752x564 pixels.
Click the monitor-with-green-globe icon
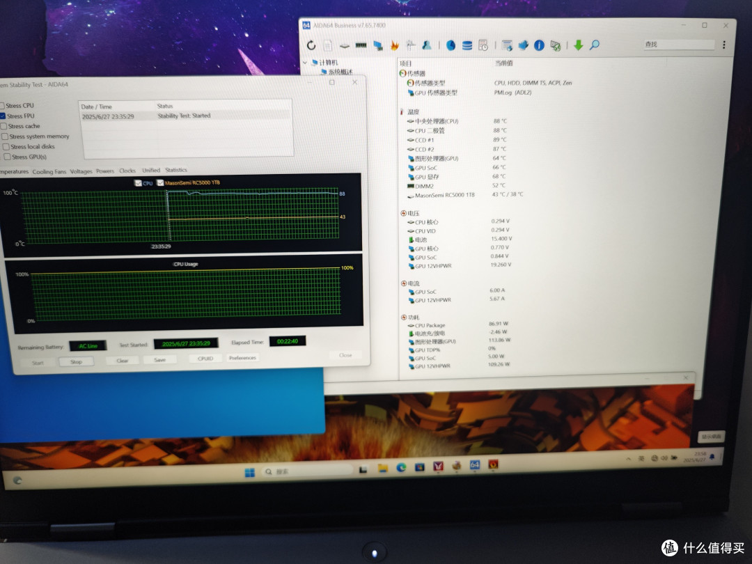pos(556,45)
